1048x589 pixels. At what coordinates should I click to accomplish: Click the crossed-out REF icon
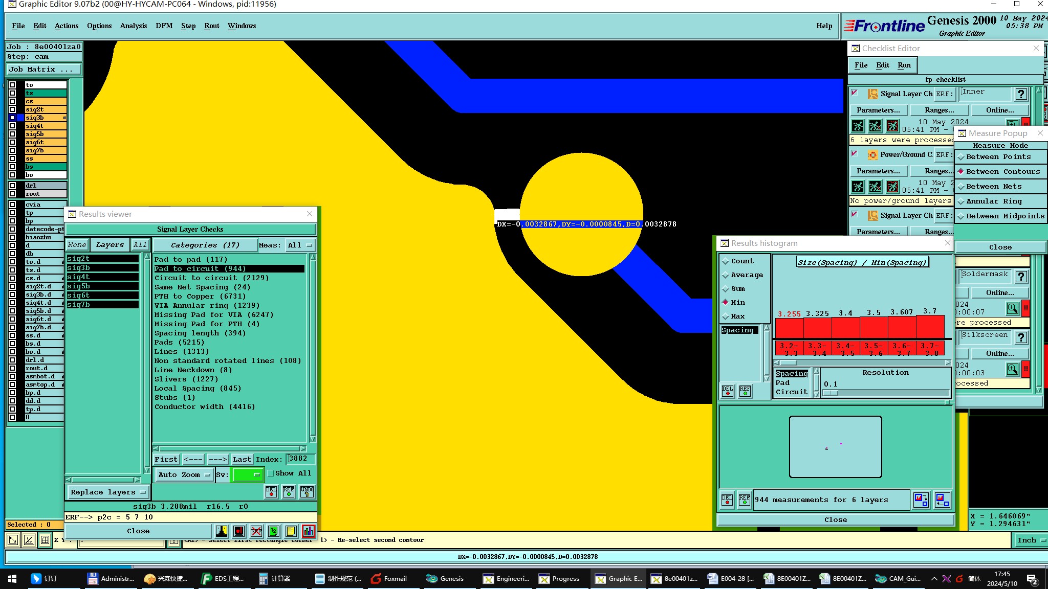pos(256,531)
